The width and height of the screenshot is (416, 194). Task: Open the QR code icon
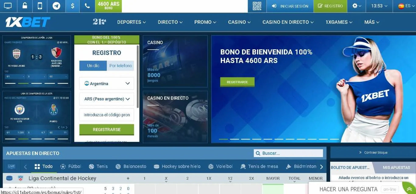click(257, 6)
